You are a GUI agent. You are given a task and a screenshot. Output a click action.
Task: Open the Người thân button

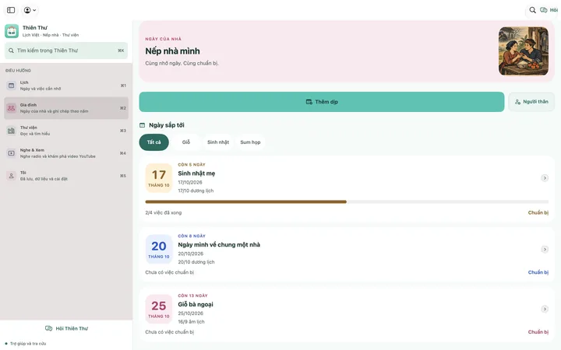[x=531, y=102]
